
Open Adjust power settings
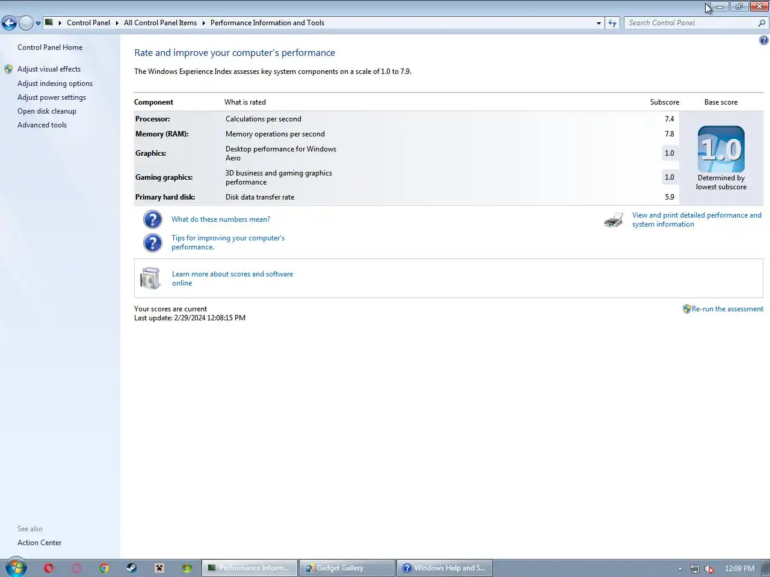(x=52, y=97)
